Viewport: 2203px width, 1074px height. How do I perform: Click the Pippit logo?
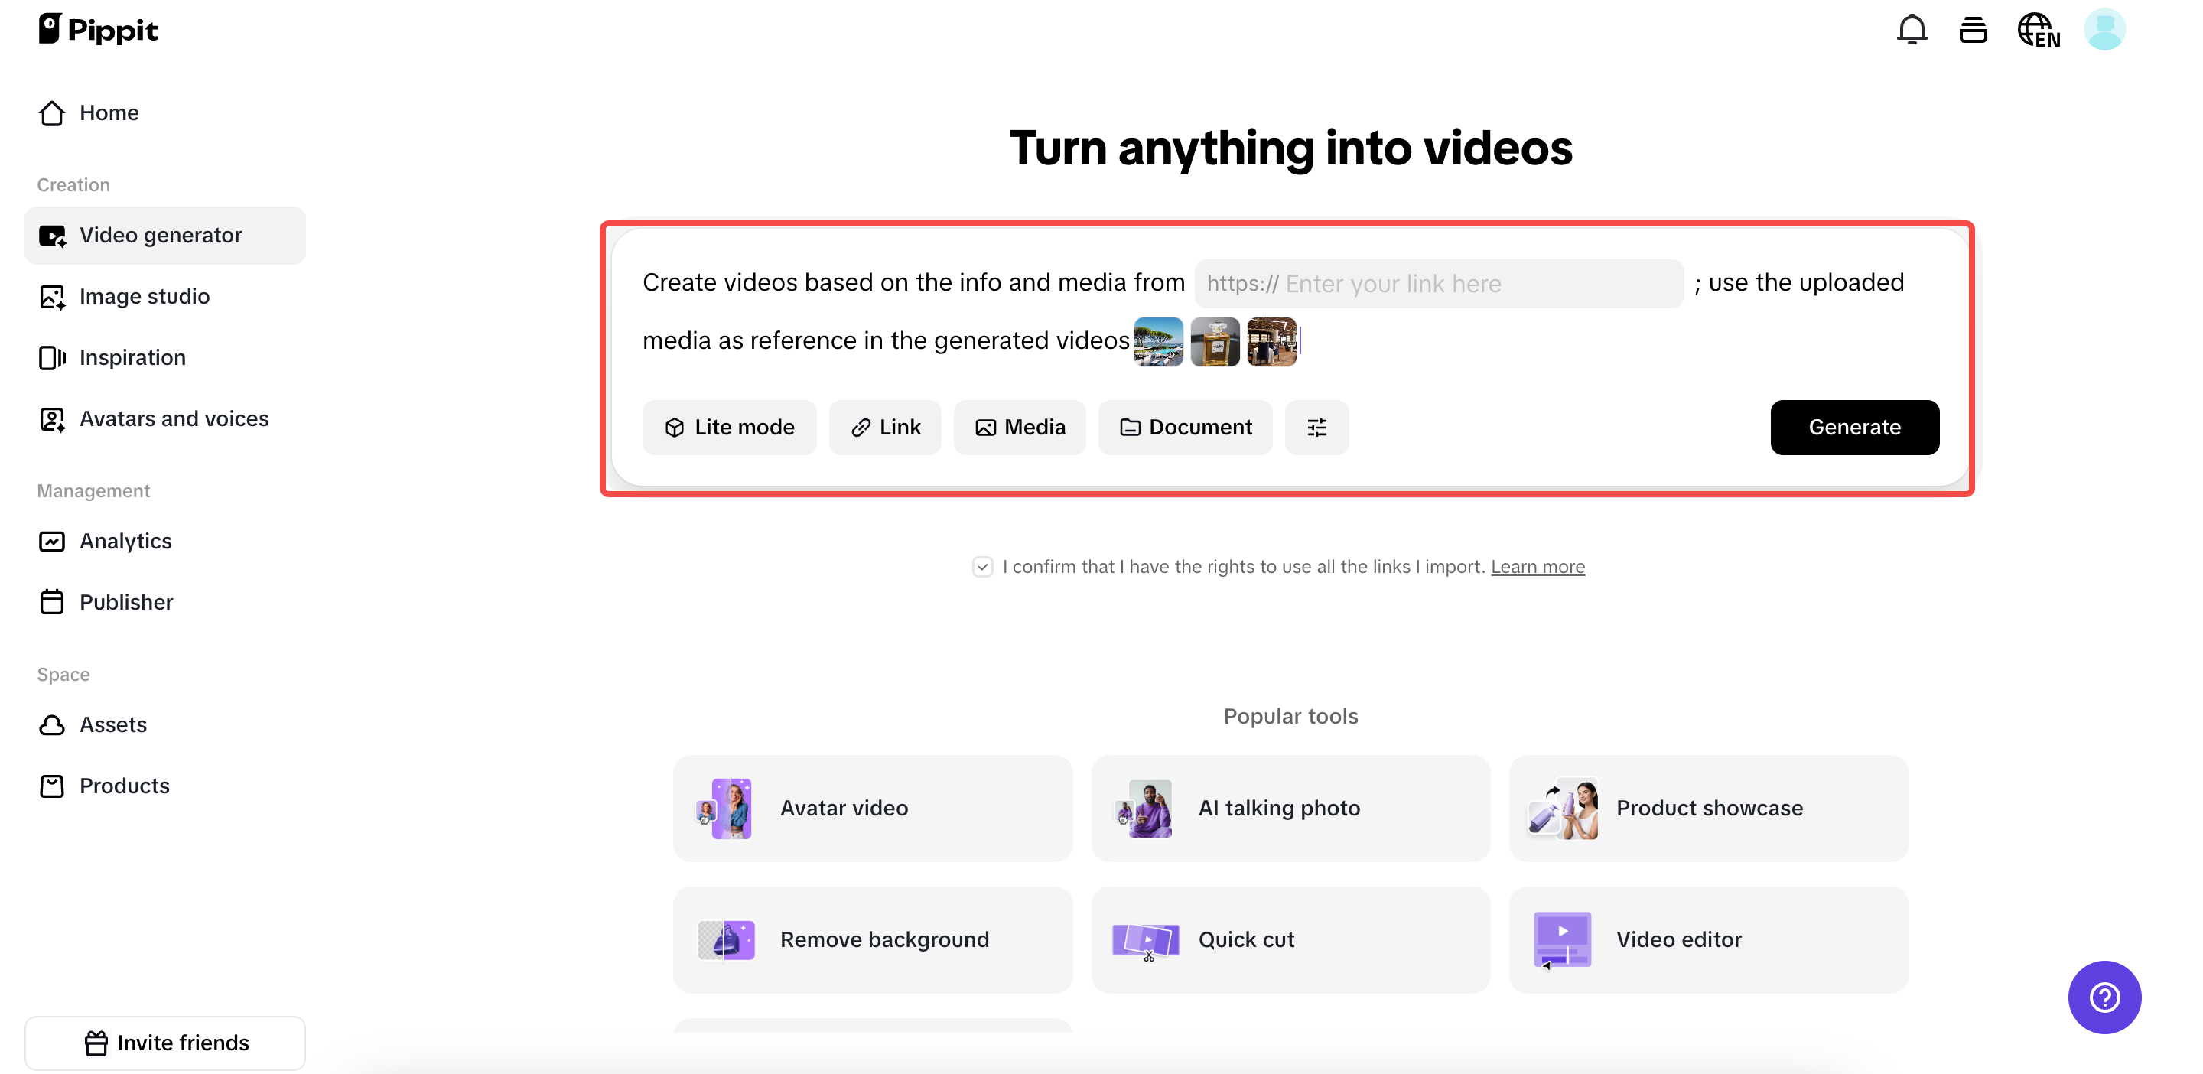click(97, 28)
